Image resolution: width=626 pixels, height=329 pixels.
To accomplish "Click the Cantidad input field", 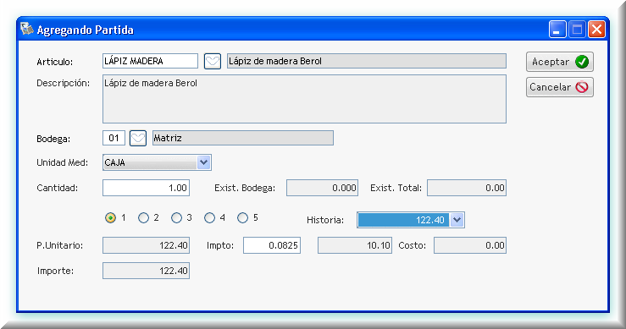I will [146, 188].
